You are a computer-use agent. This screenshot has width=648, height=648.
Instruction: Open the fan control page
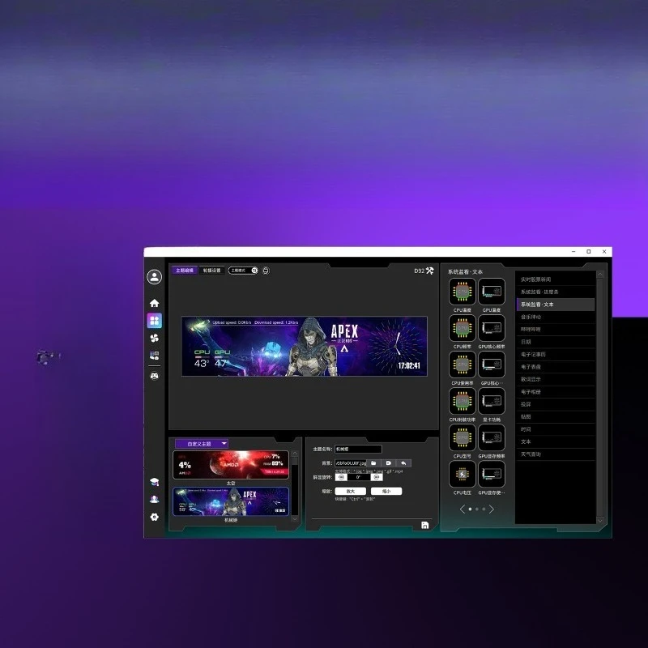pyautogui.click(x=154, y=338)
